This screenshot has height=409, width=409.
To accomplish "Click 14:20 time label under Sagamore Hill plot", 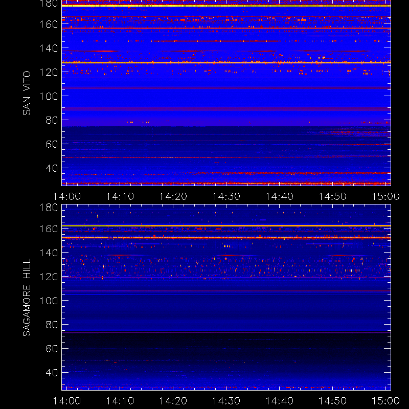I will click(173, 401).
